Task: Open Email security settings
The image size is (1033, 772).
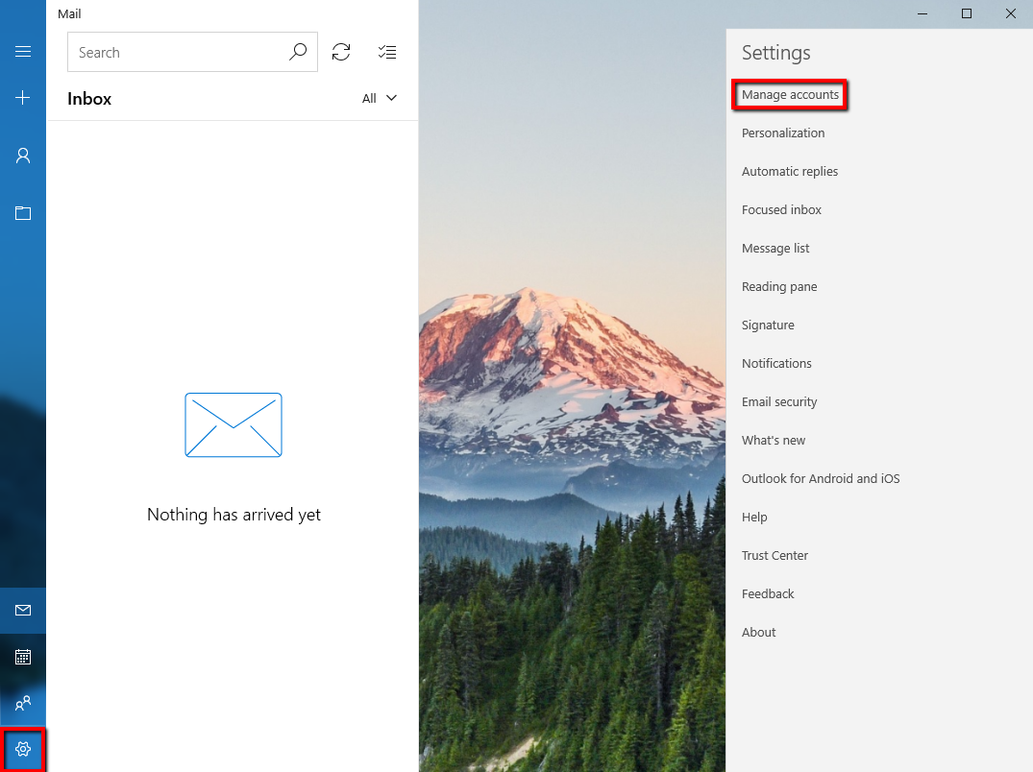Action: pyautogui.click(x=779, y=401)
